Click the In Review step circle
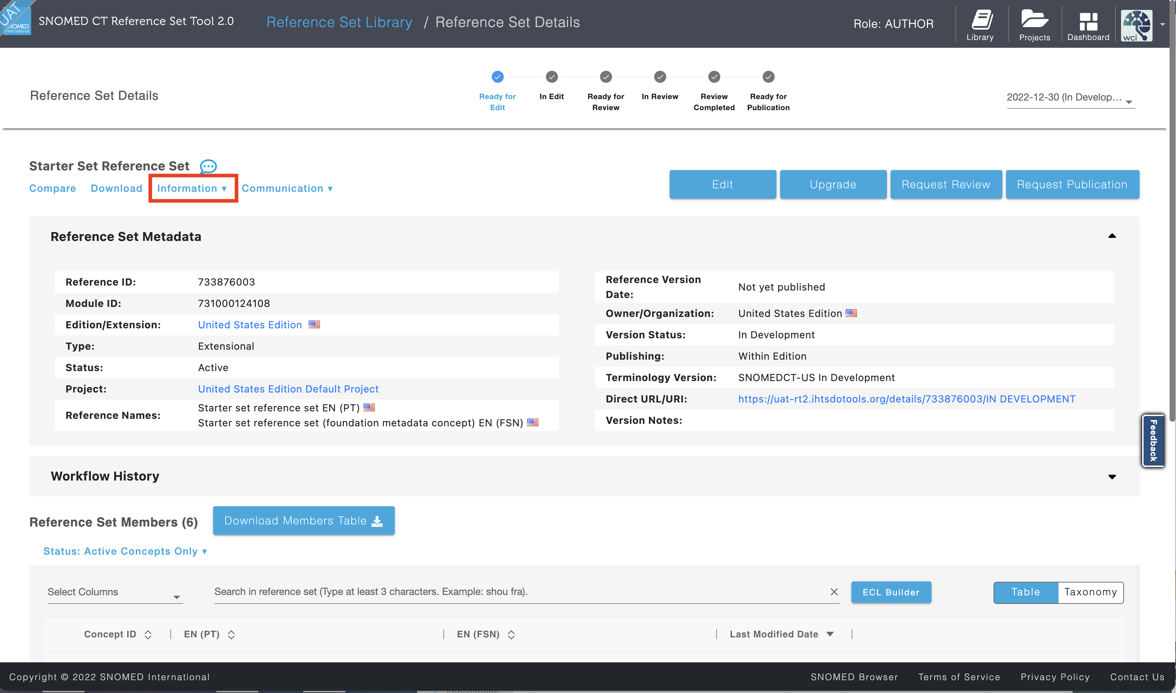Viewport: 1176px width, 693px height. click(x=660, y=77)
